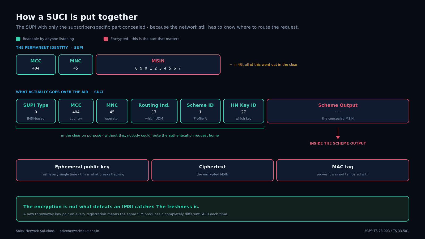Click the 'How a SUCI is put together' title

pos(77,17)
